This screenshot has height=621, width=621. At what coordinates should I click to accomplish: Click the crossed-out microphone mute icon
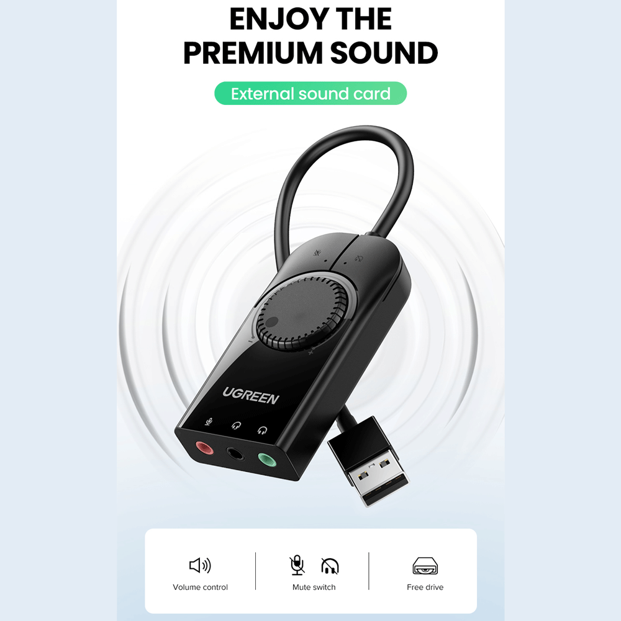pyautogui.click(x=297, y=564)
